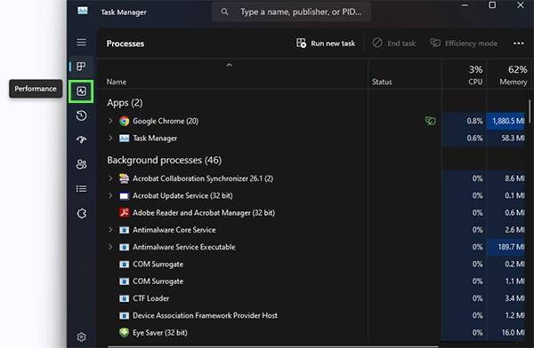Image resolution: width=534 pixels, height=348 pixels.
Task: Click Run new task
Action: [326, 43]
